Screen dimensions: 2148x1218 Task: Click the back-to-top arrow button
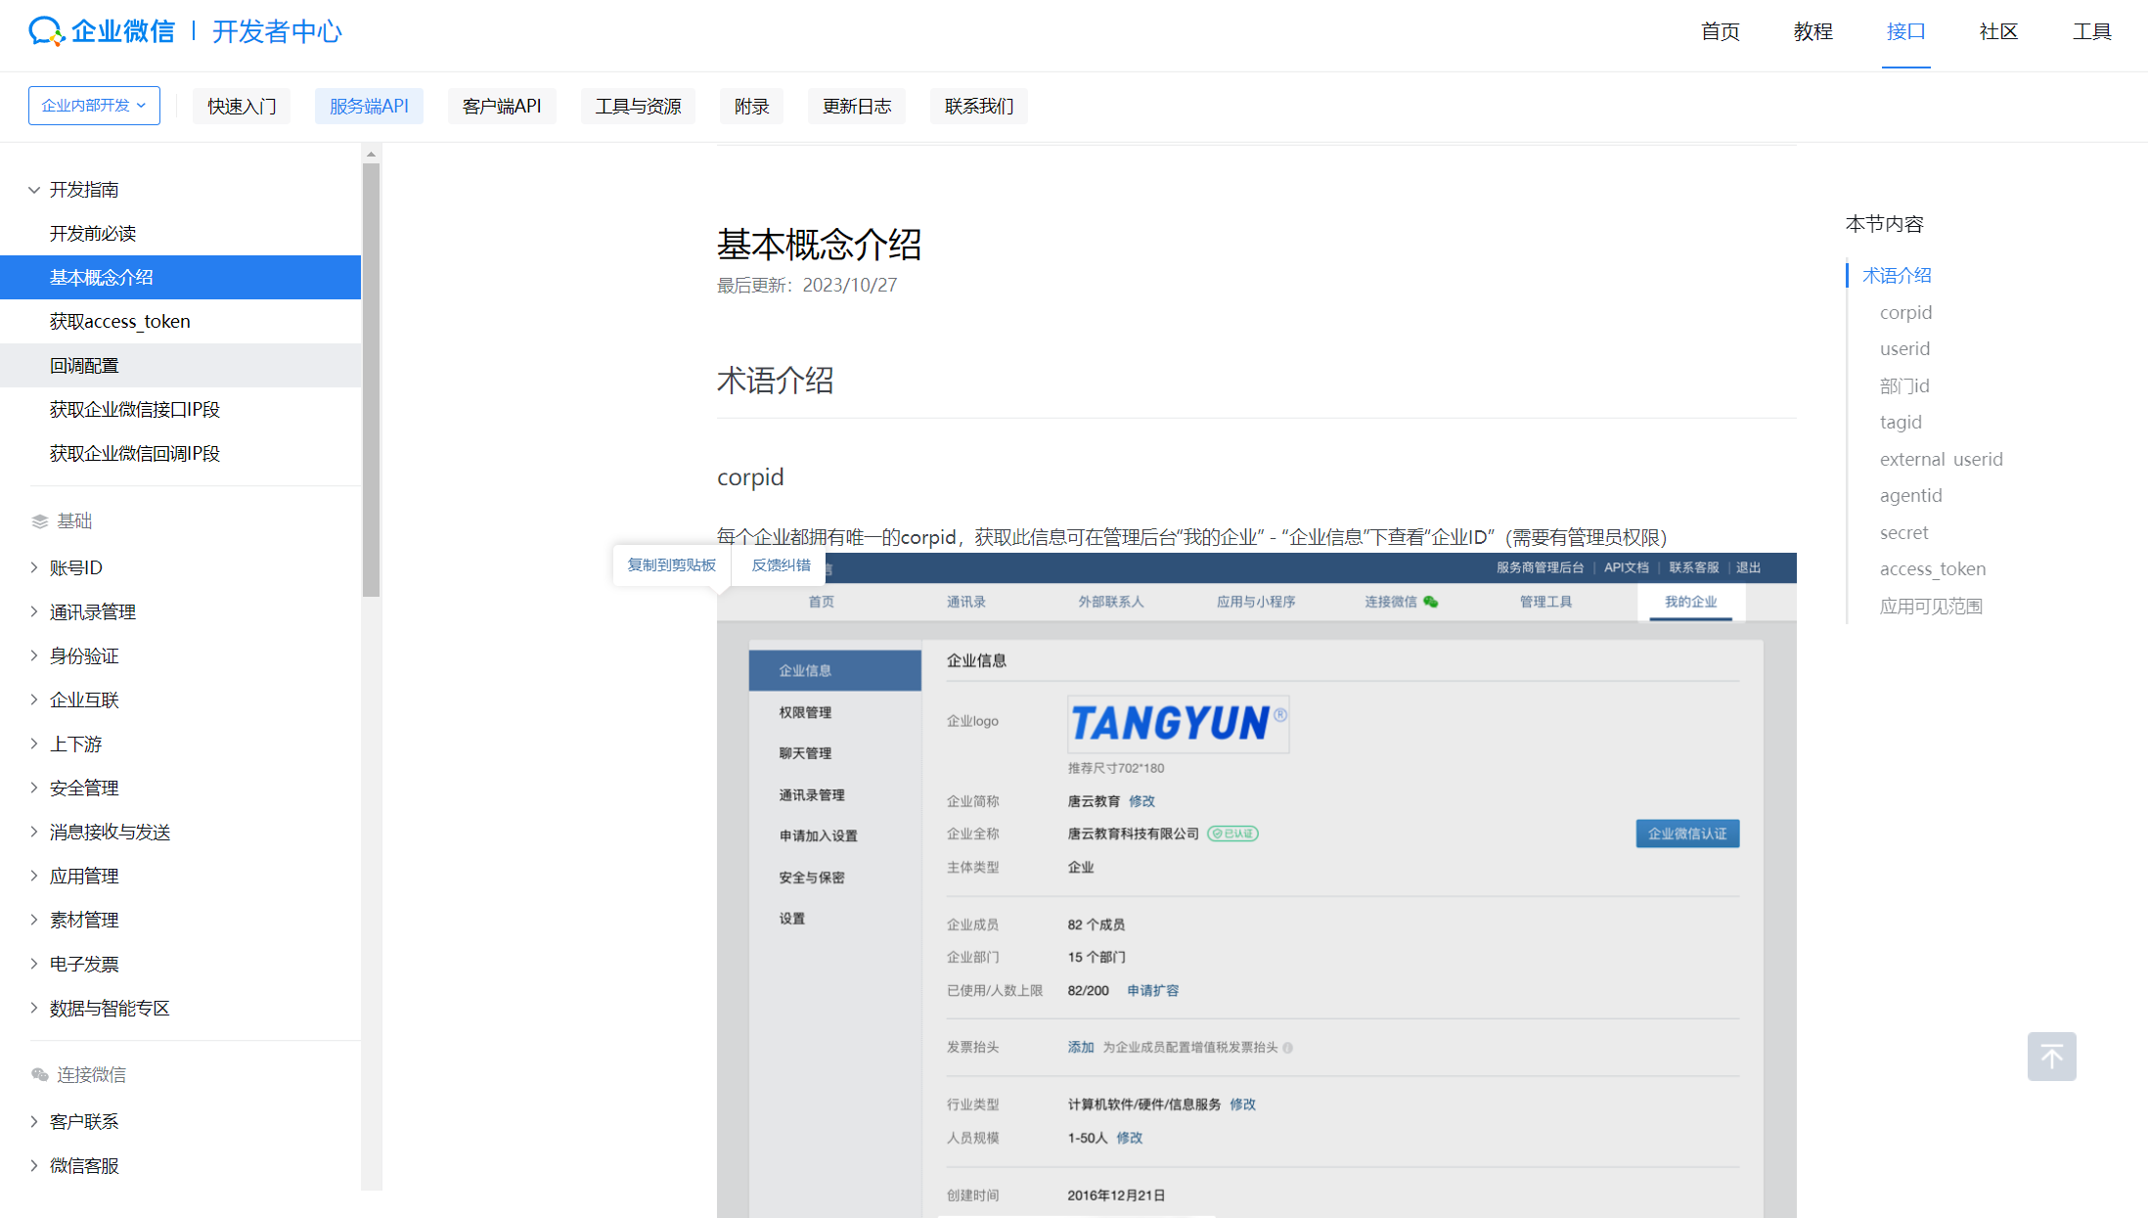click(2051, 1057)
